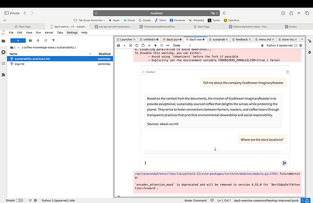Go back in Safari history
Image resolution: width=313 pixels, height=203 pixels.
25,13
